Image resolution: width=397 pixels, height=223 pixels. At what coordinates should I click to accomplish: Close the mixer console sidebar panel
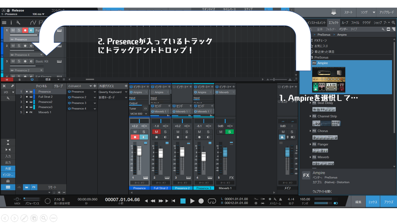click(x=4, y=86)
